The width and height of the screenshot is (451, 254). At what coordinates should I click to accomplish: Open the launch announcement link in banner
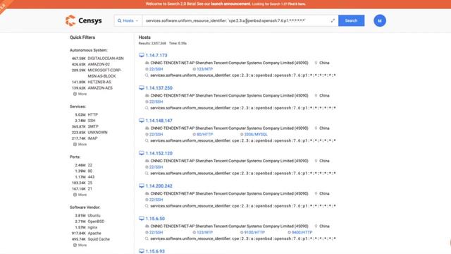(230, 4)
